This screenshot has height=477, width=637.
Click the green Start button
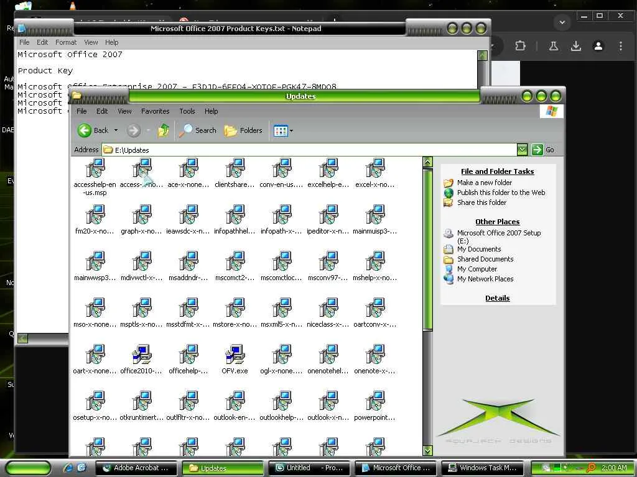(x=29, y=468)
